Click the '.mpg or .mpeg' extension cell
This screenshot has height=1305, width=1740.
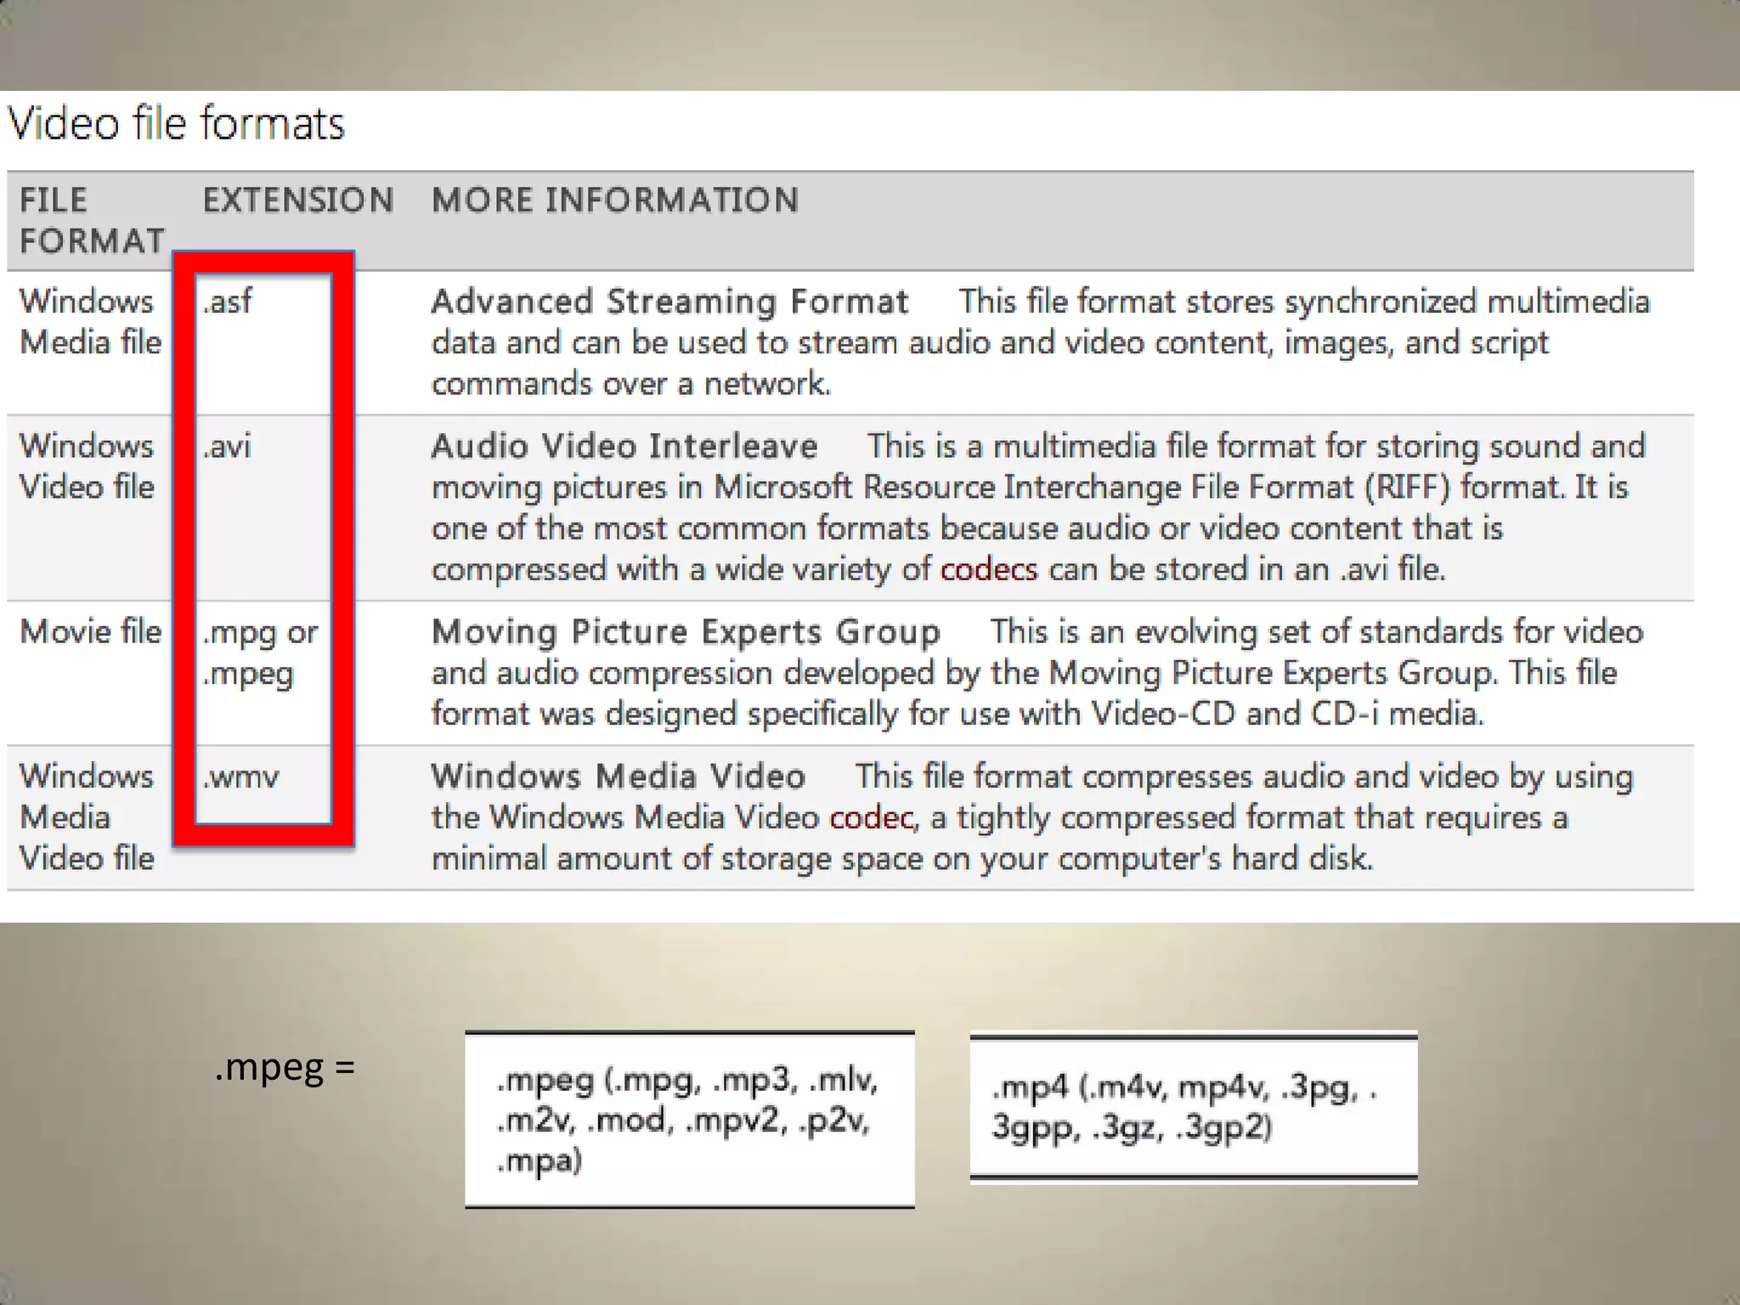point(260,652)
